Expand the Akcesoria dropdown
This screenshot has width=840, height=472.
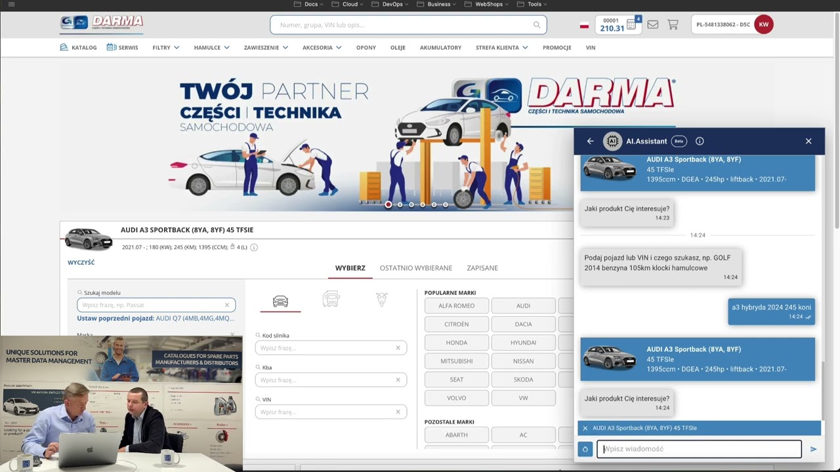[322, 48]
